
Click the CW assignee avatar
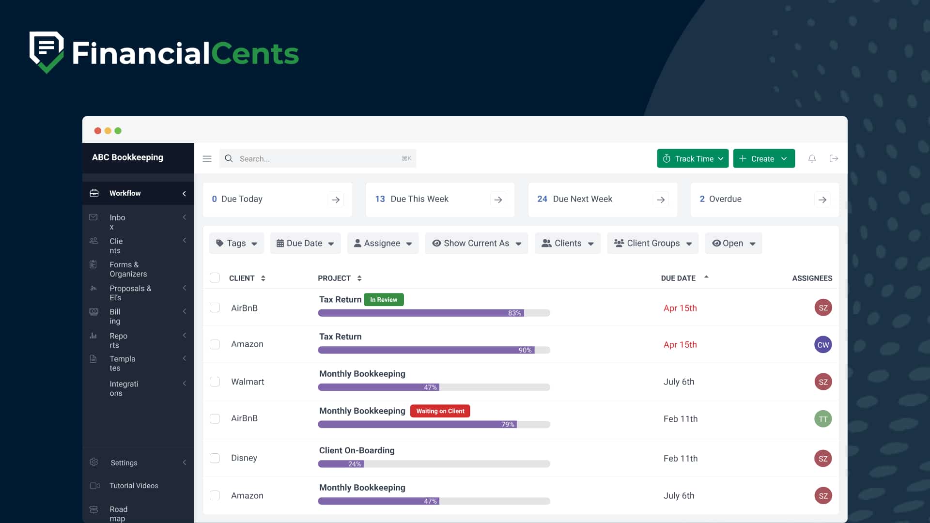click(x=823, y=345)
